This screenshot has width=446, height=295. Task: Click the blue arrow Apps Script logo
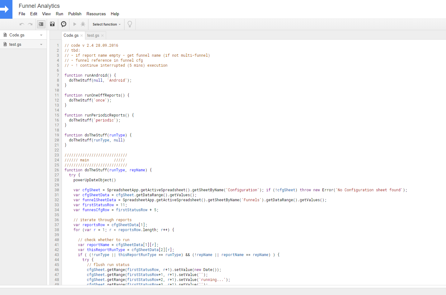click(x=6, y=9)
